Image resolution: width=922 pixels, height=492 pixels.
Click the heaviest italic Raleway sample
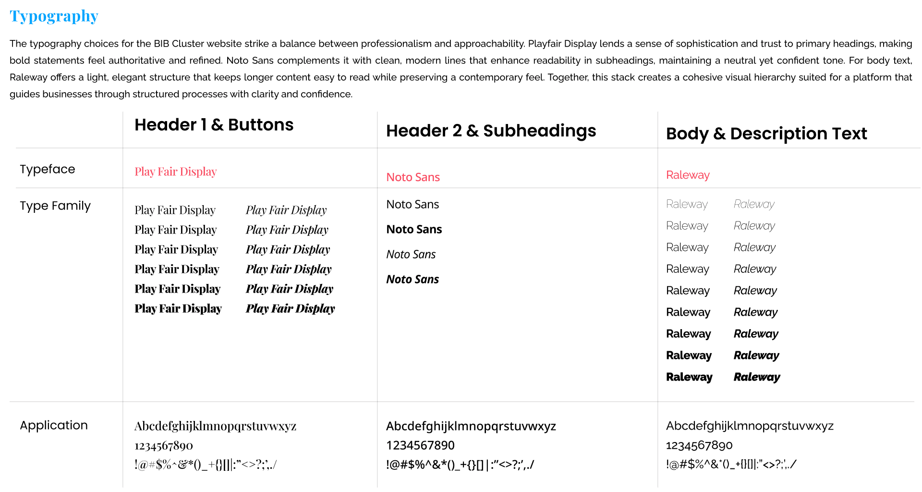coord(756,377)
